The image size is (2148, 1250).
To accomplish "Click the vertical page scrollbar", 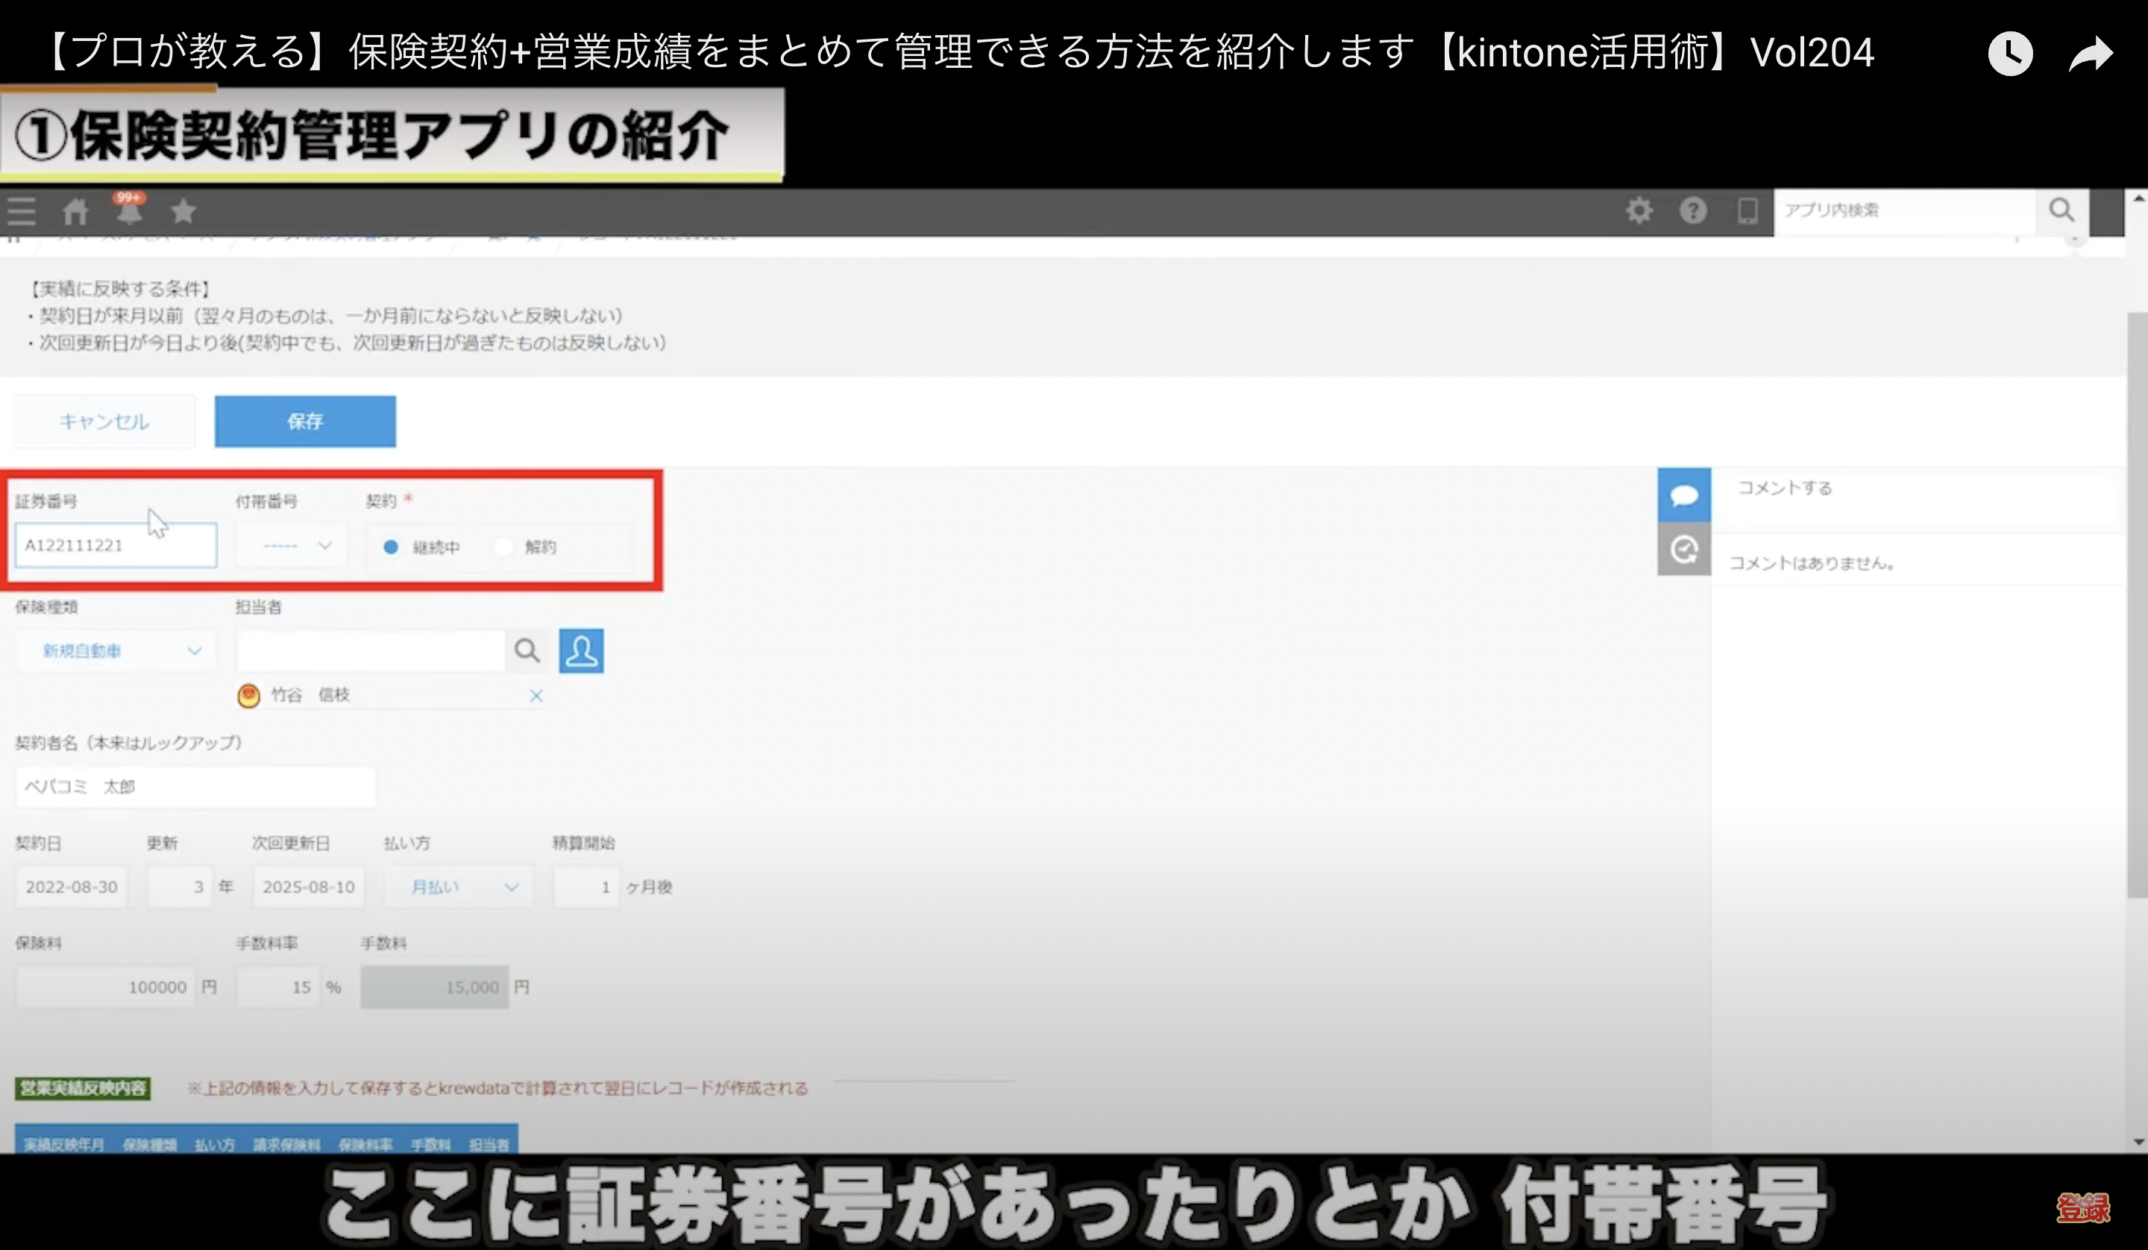I will click(x=2137, y=606).
